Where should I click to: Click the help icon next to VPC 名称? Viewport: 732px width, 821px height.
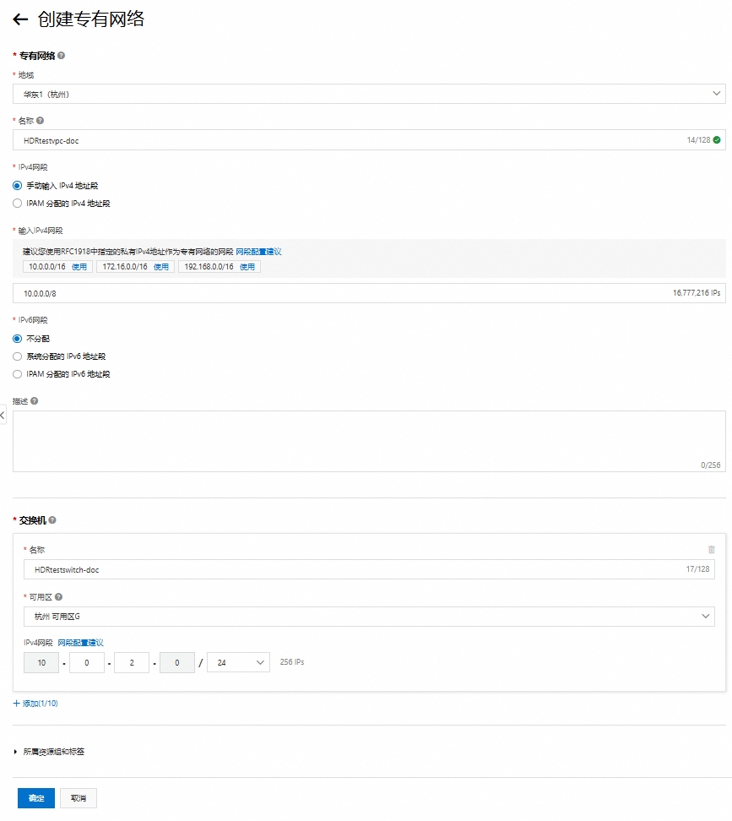40,121
